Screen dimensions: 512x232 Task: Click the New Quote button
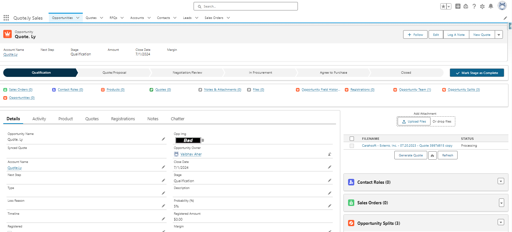point(482,35)
